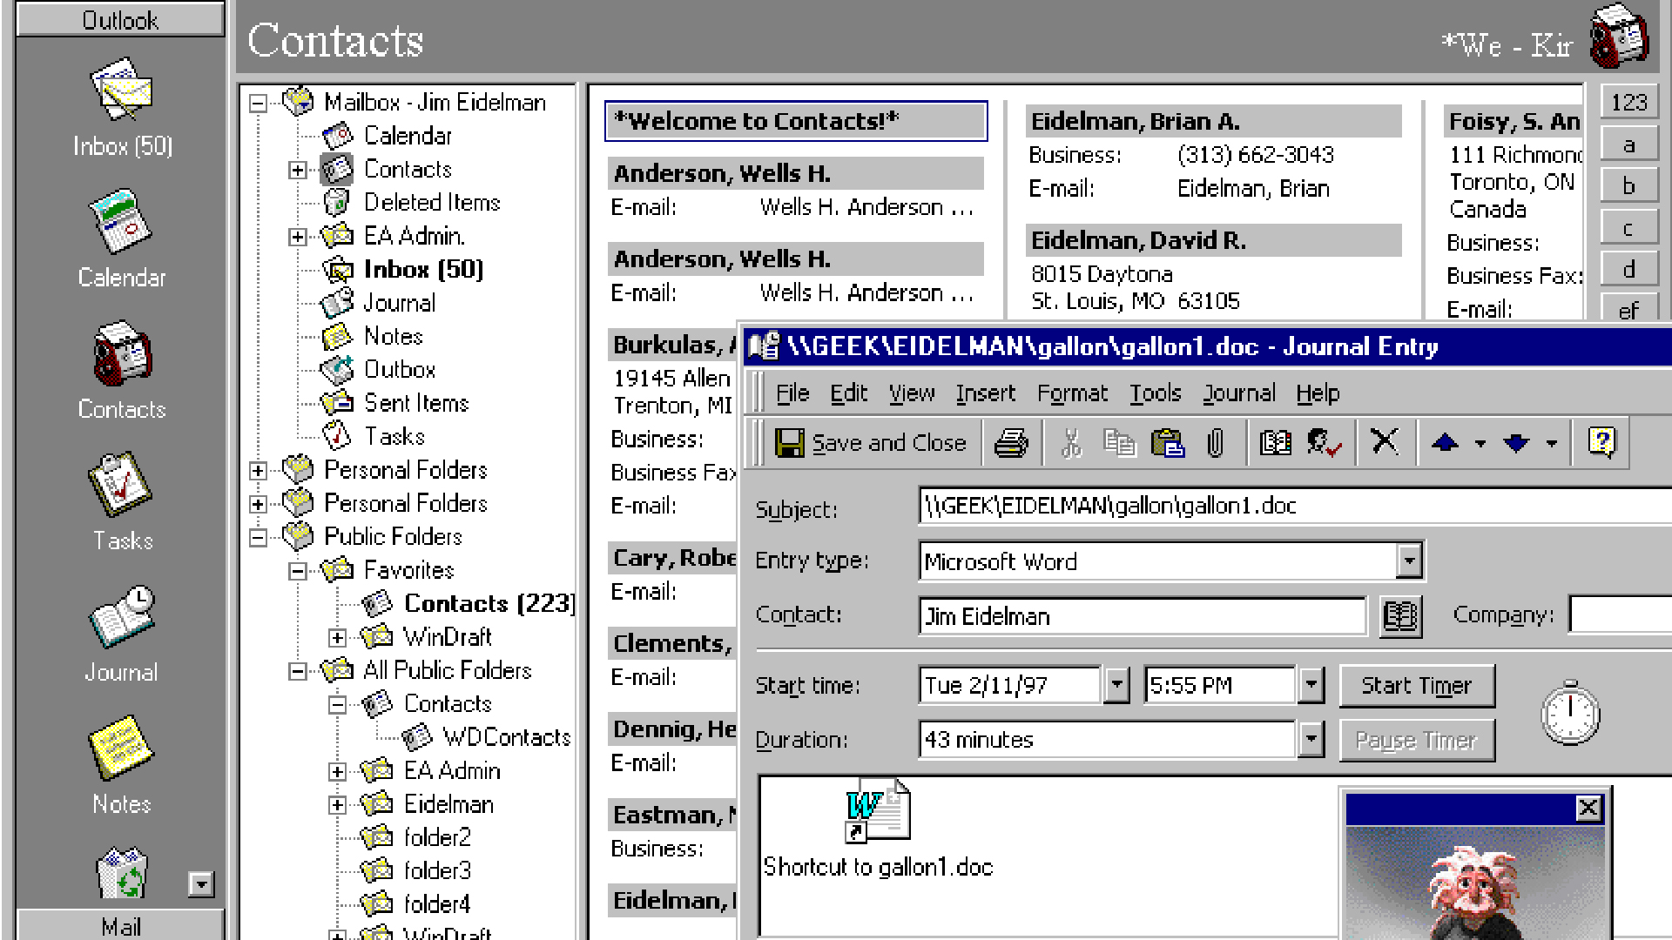Viewport: 1672px width, 940px height.
Task: Attach a file using the paperclip icon
Action: (1216, 442)
